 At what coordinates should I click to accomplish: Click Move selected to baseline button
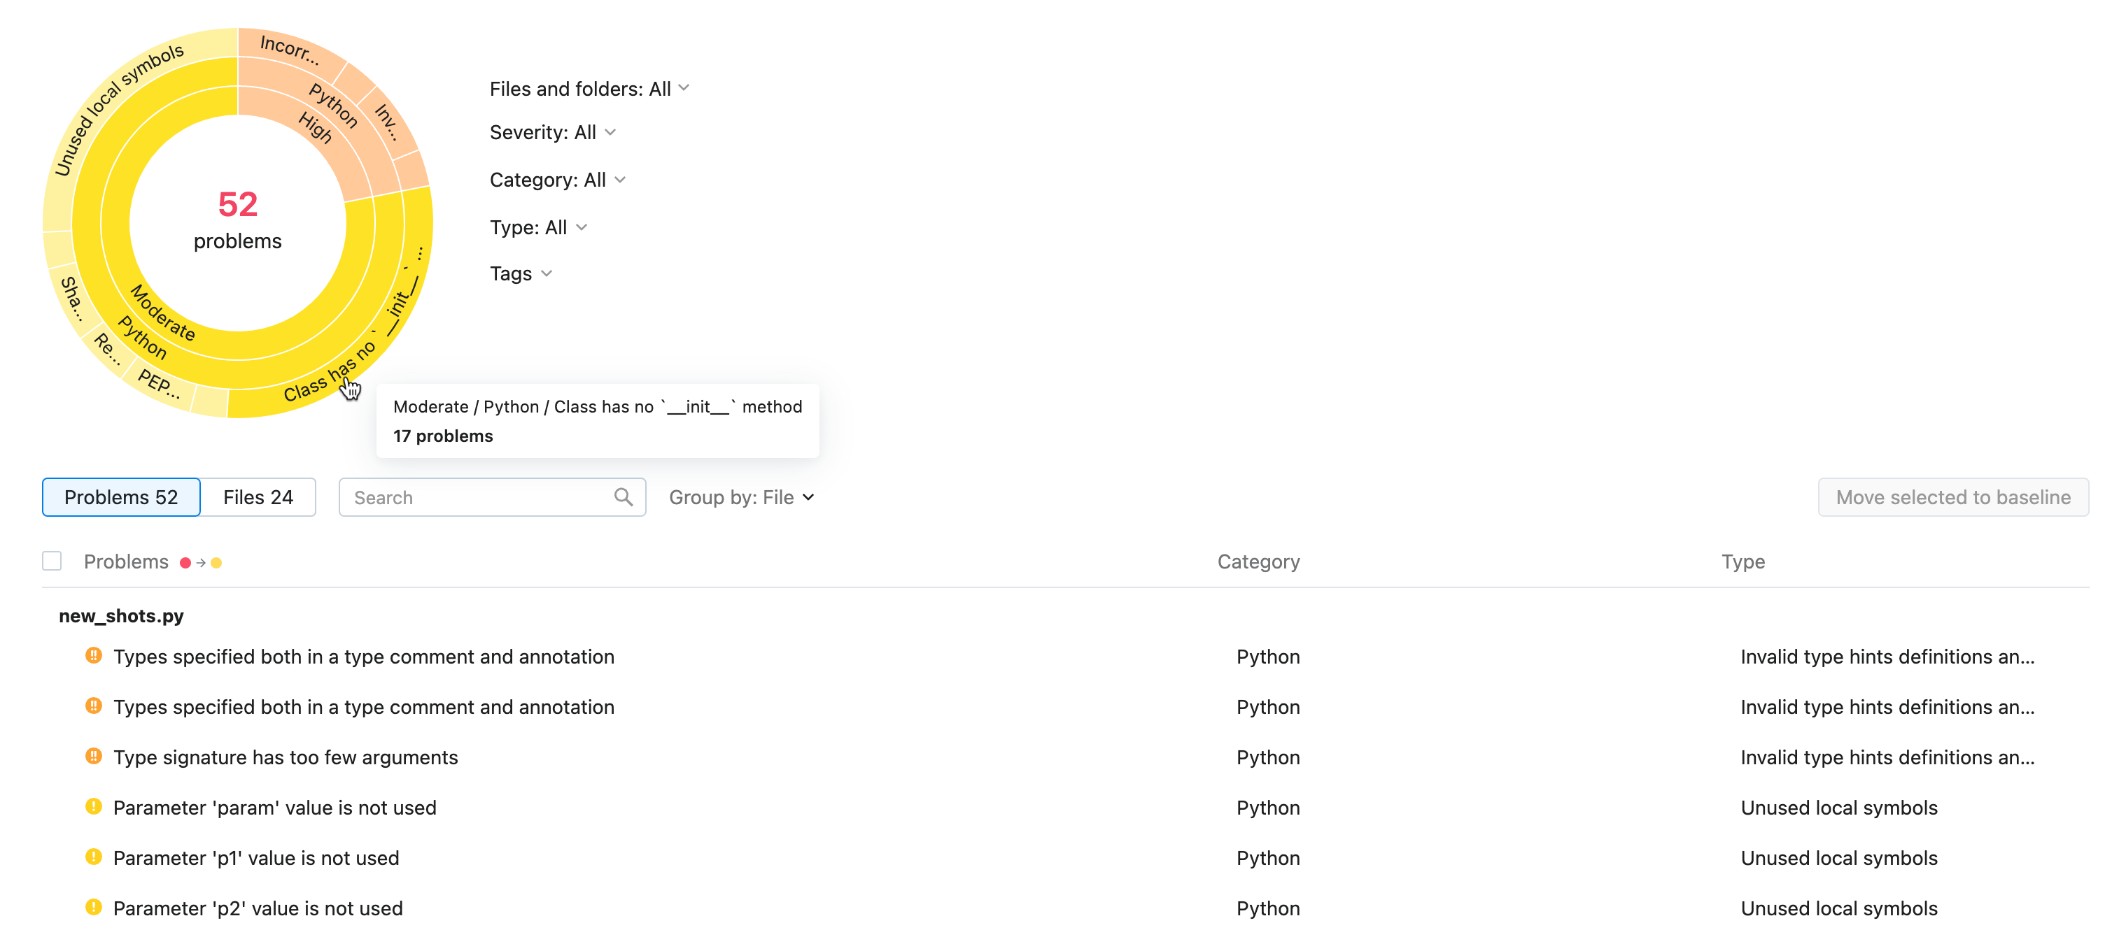(1952, 496)
